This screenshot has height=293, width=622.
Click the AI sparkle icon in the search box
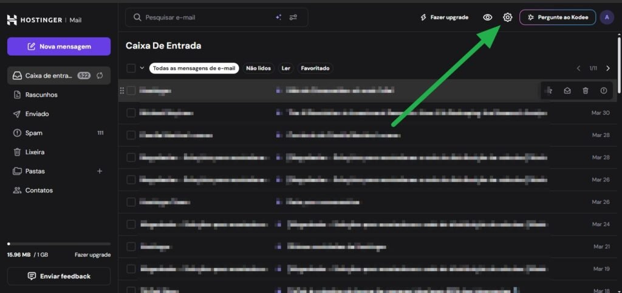point(278,18)
